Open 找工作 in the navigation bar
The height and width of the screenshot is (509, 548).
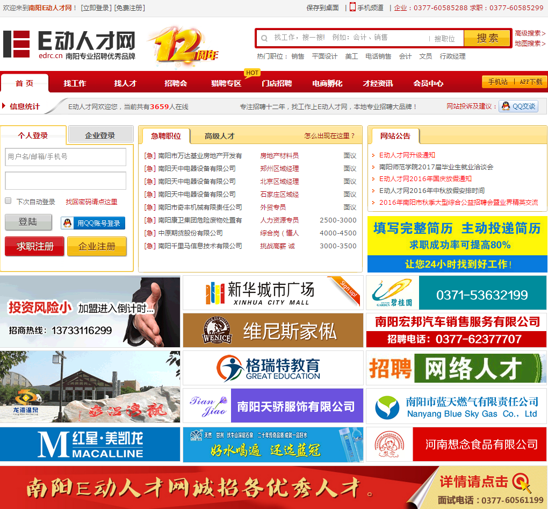tap(75, 83)
